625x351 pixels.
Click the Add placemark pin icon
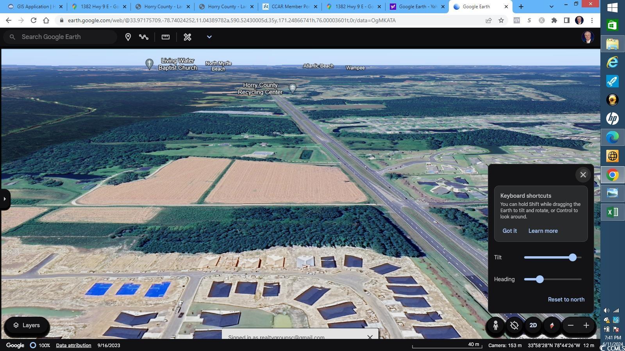(x=128, y=37)
